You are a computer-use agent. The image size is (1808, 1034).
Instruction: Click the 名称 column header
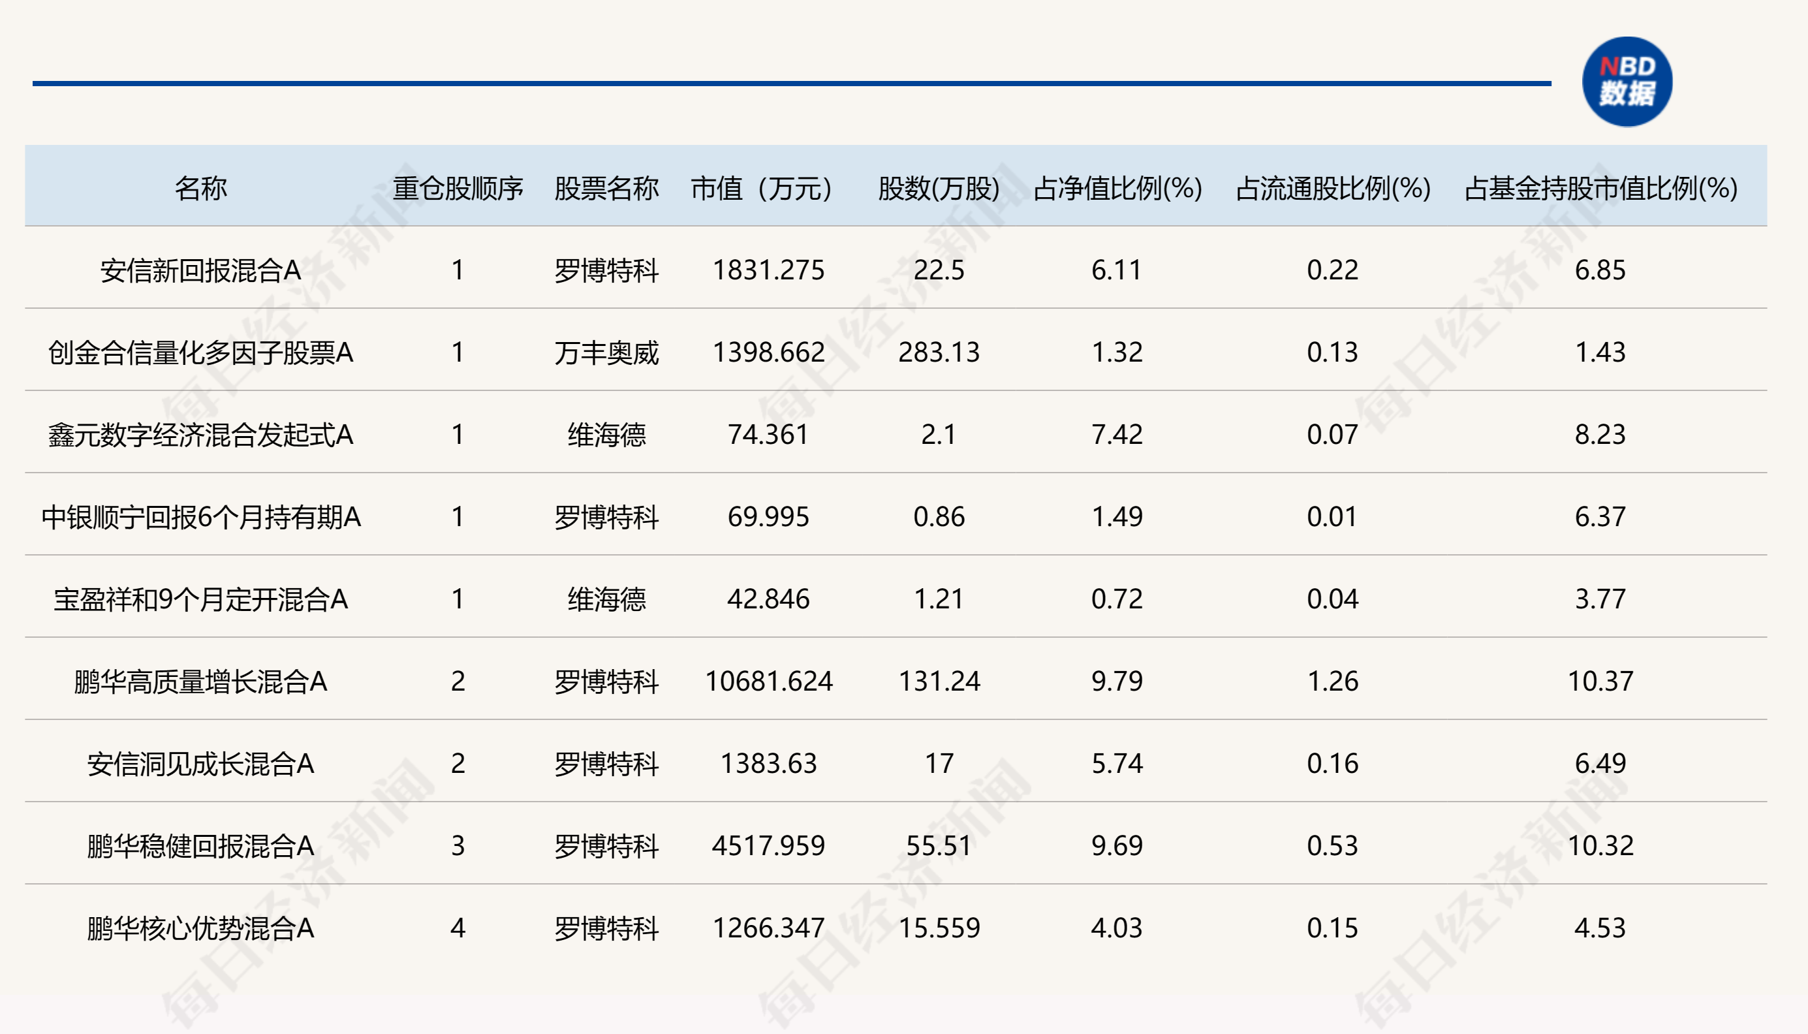pos(201,188)
